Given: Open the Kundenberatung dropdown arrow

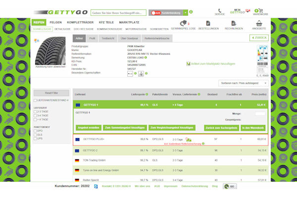Looking at the screenshot, I should pos(186,13).
